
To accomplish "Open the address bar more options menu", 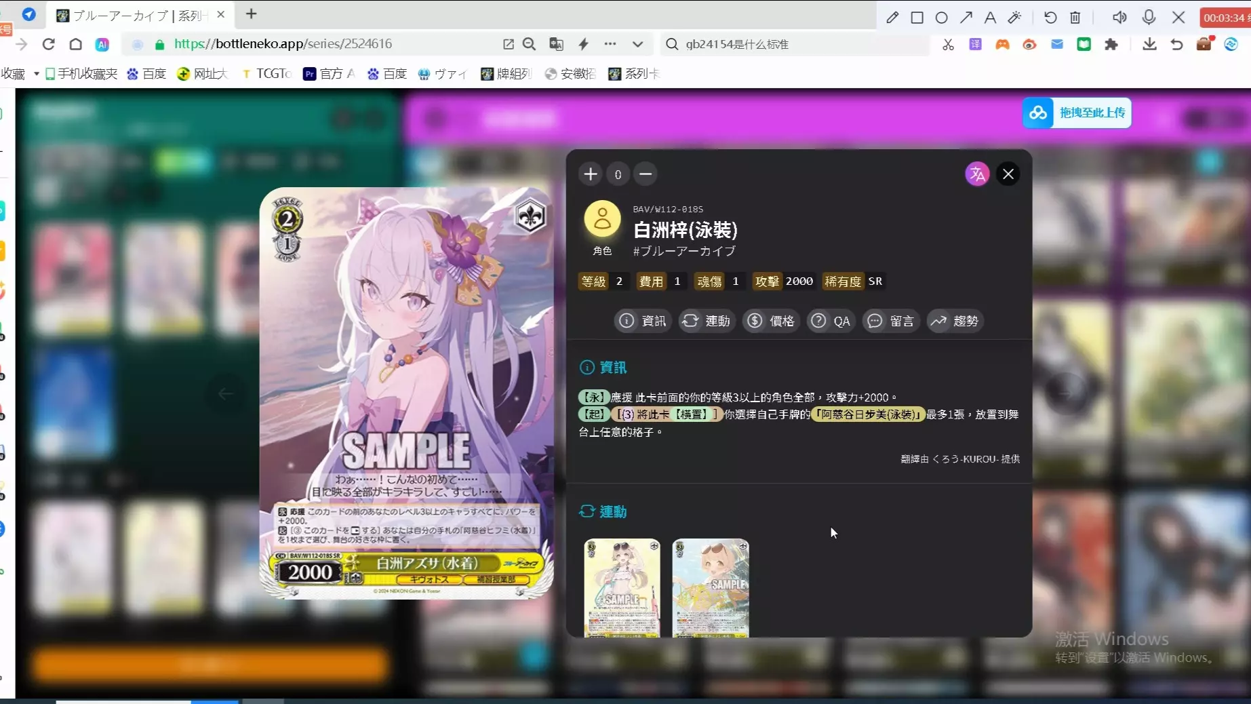I will (x=610, y=44).
